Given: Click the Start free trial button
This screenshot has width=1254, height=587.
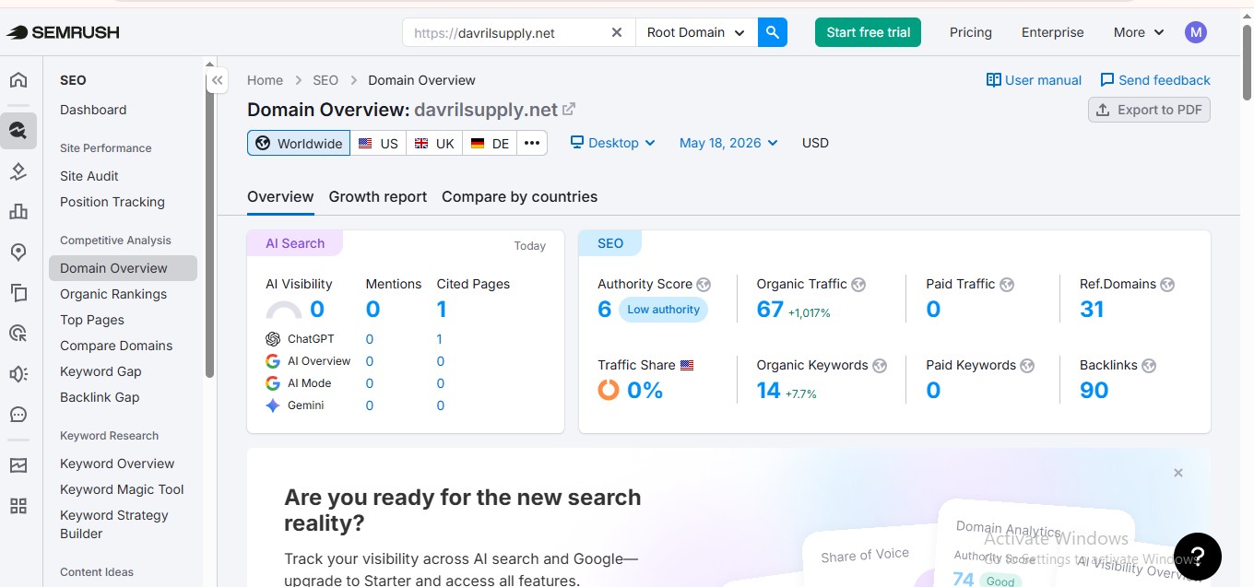Looking at the screenshot, I should tap(868, 32).
